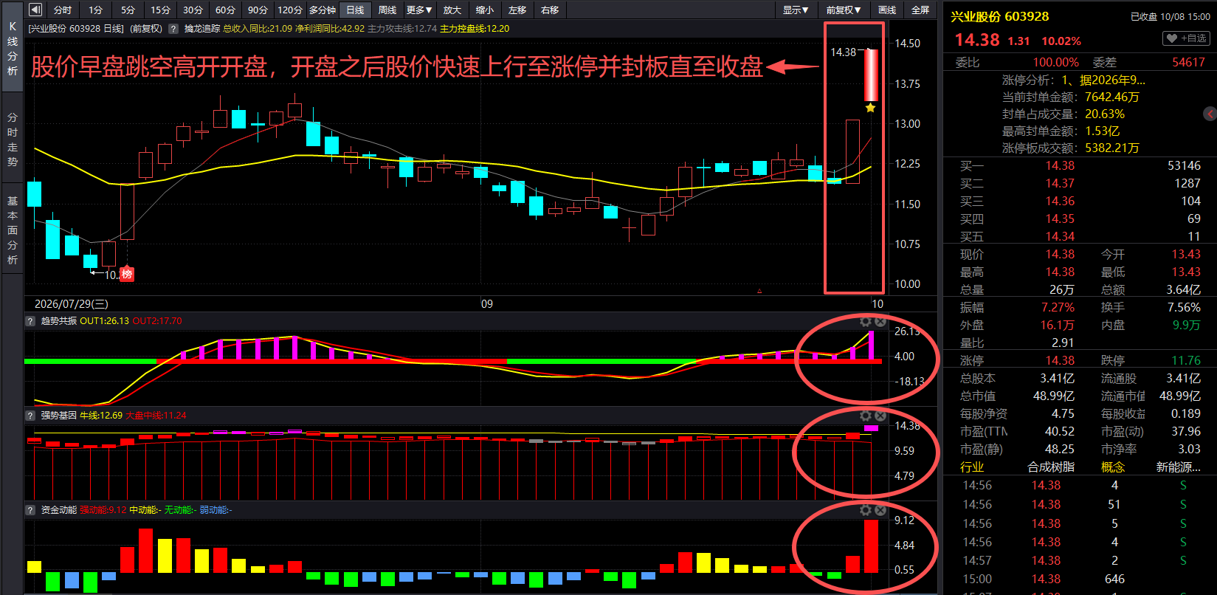Add stock to watchlist with +自选 heart button
1217x595 pixels.
coord(1187,38)
